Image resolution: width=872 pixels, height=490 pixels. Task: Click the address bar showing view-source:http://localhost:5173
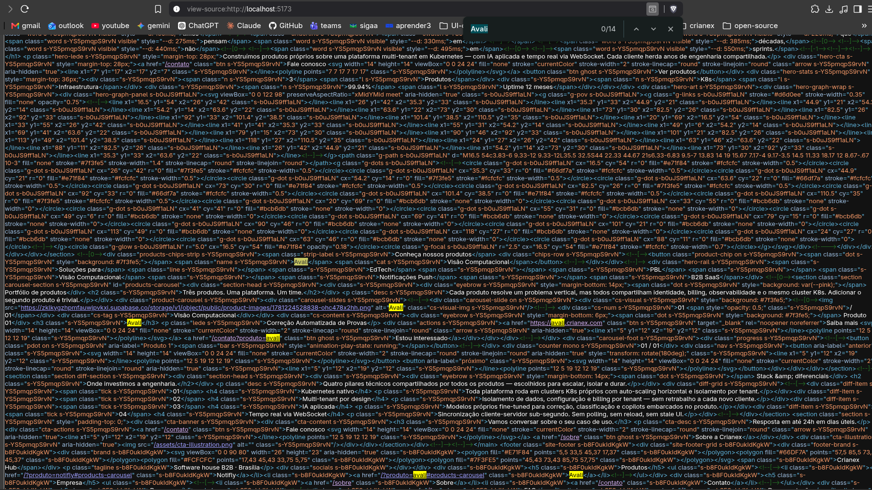(x=409, y=9)
